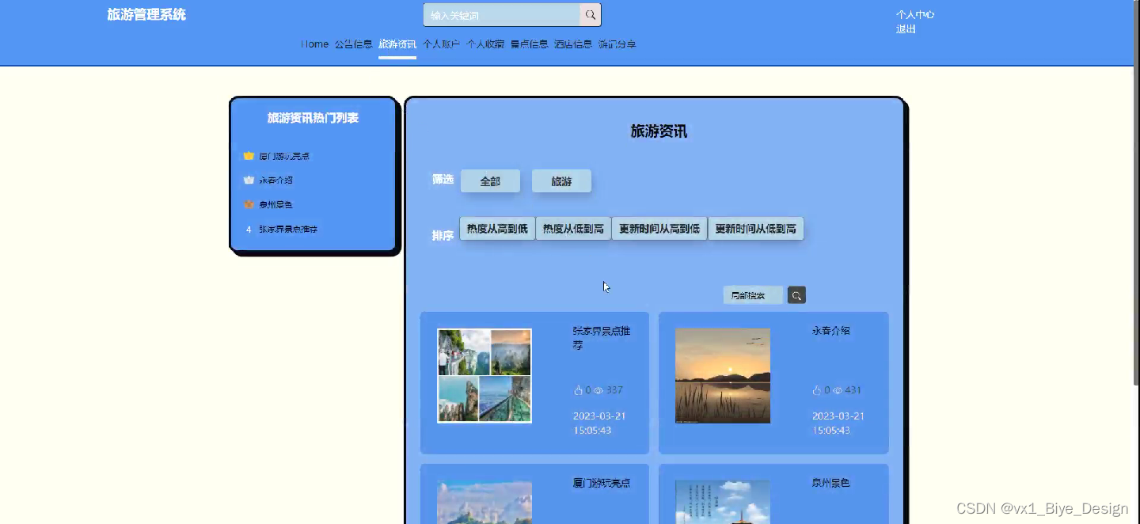Click the 退出 logout link

point(906,29)
